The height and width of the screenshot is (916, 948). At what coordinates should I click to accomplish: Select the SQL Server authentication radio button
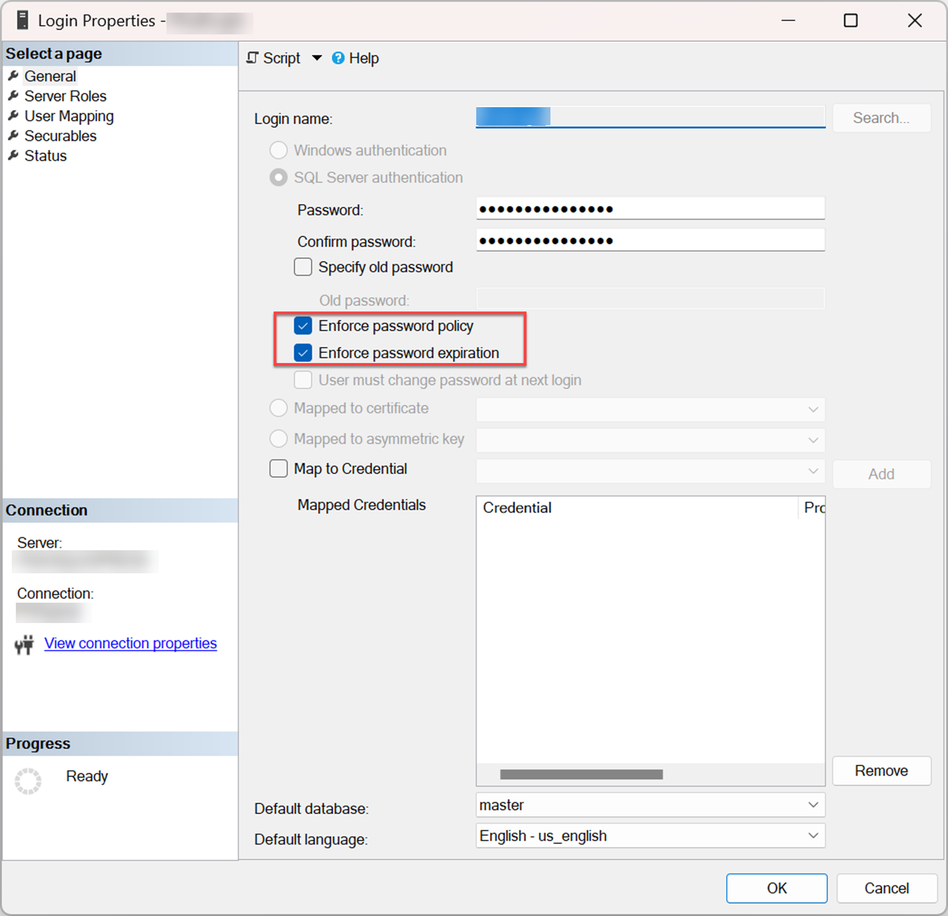279,177
